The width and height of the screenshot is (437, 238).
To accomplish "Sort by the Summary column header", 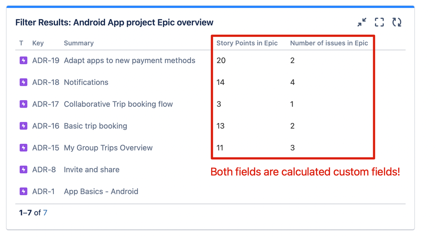I will click(79, 43).
